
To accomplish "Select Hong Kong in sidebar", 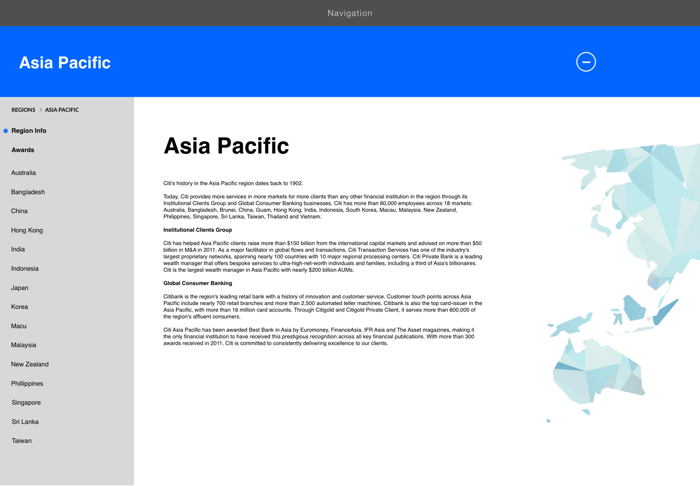I will (x=27, y=231).
